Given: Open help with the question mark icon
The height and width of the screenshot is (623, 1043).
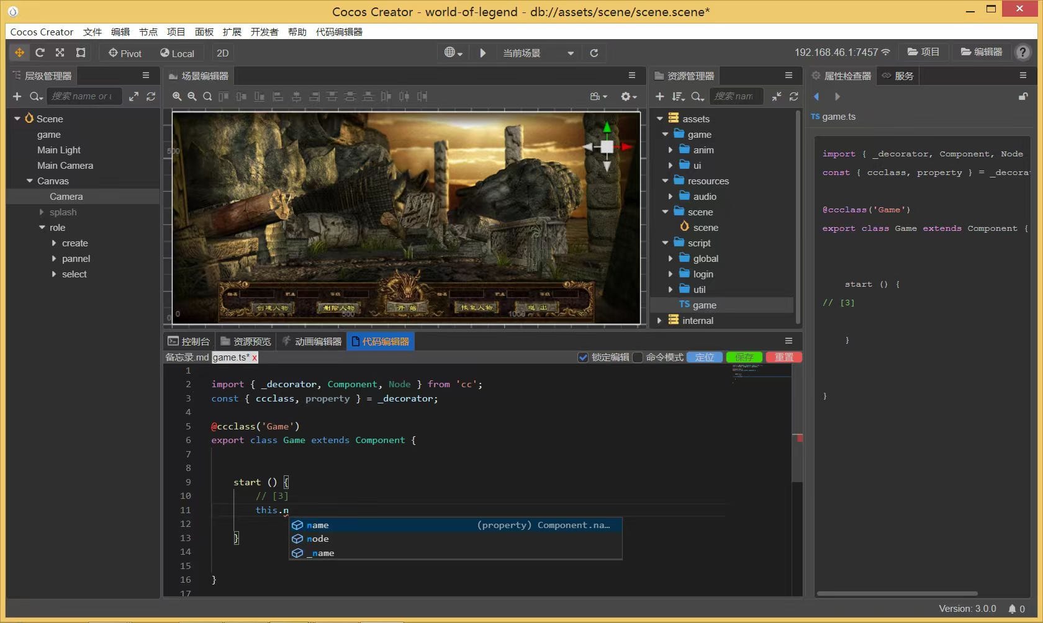Looking at the screenshot, I should (1023, 52).
